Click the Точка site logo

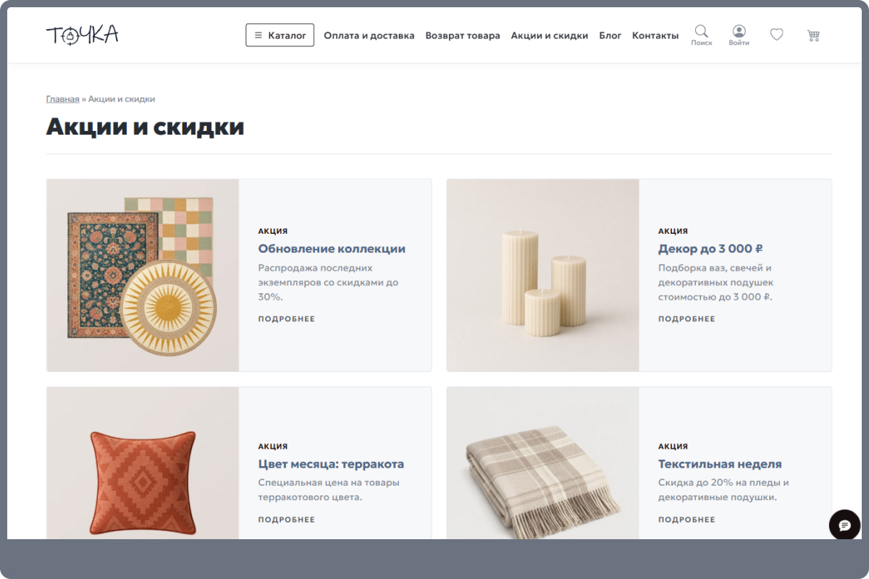pyautogui.click(x=82, y=35)
